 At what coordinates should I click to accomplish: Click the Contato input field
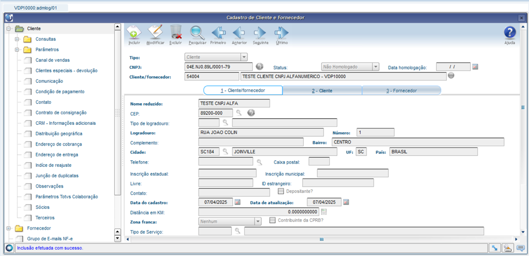234,192
